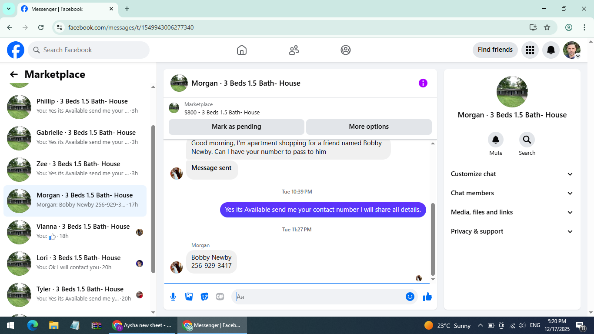Screen dimensions: 594x334
Task: Click the voice clip microphone icon
Action: (173, 297)
